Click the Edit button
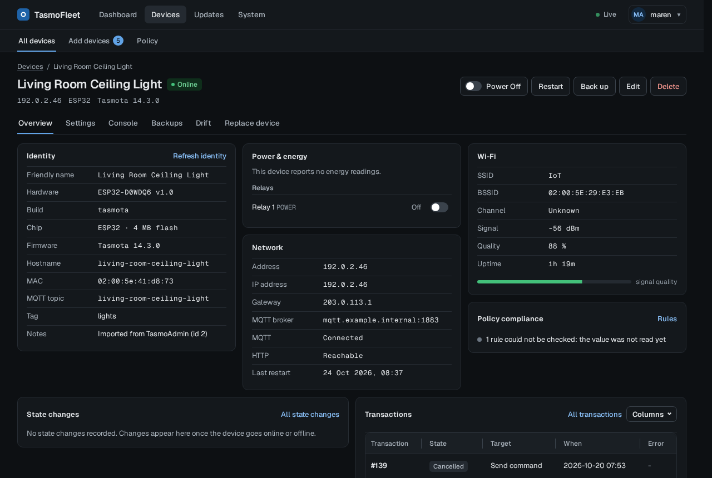Image resolution: width=712 pixels, height=478 pixels. [x=633, y=86]
